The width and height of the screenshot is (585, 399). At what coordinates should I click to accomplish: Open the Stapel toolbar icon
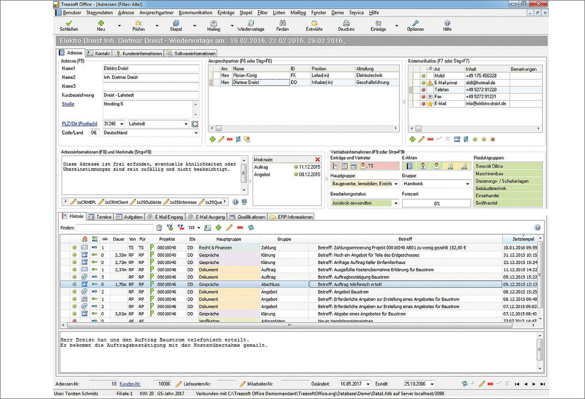(176, 23)
